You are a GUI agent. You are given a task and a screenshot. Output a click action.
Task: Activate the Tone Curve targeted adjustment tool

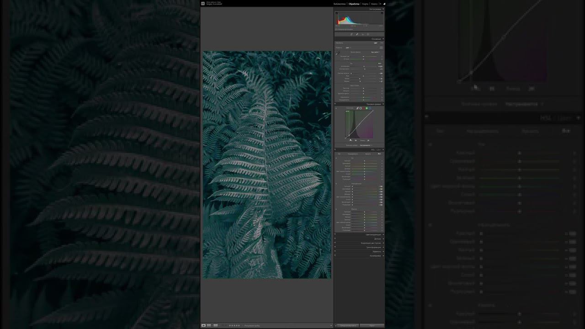336,108
